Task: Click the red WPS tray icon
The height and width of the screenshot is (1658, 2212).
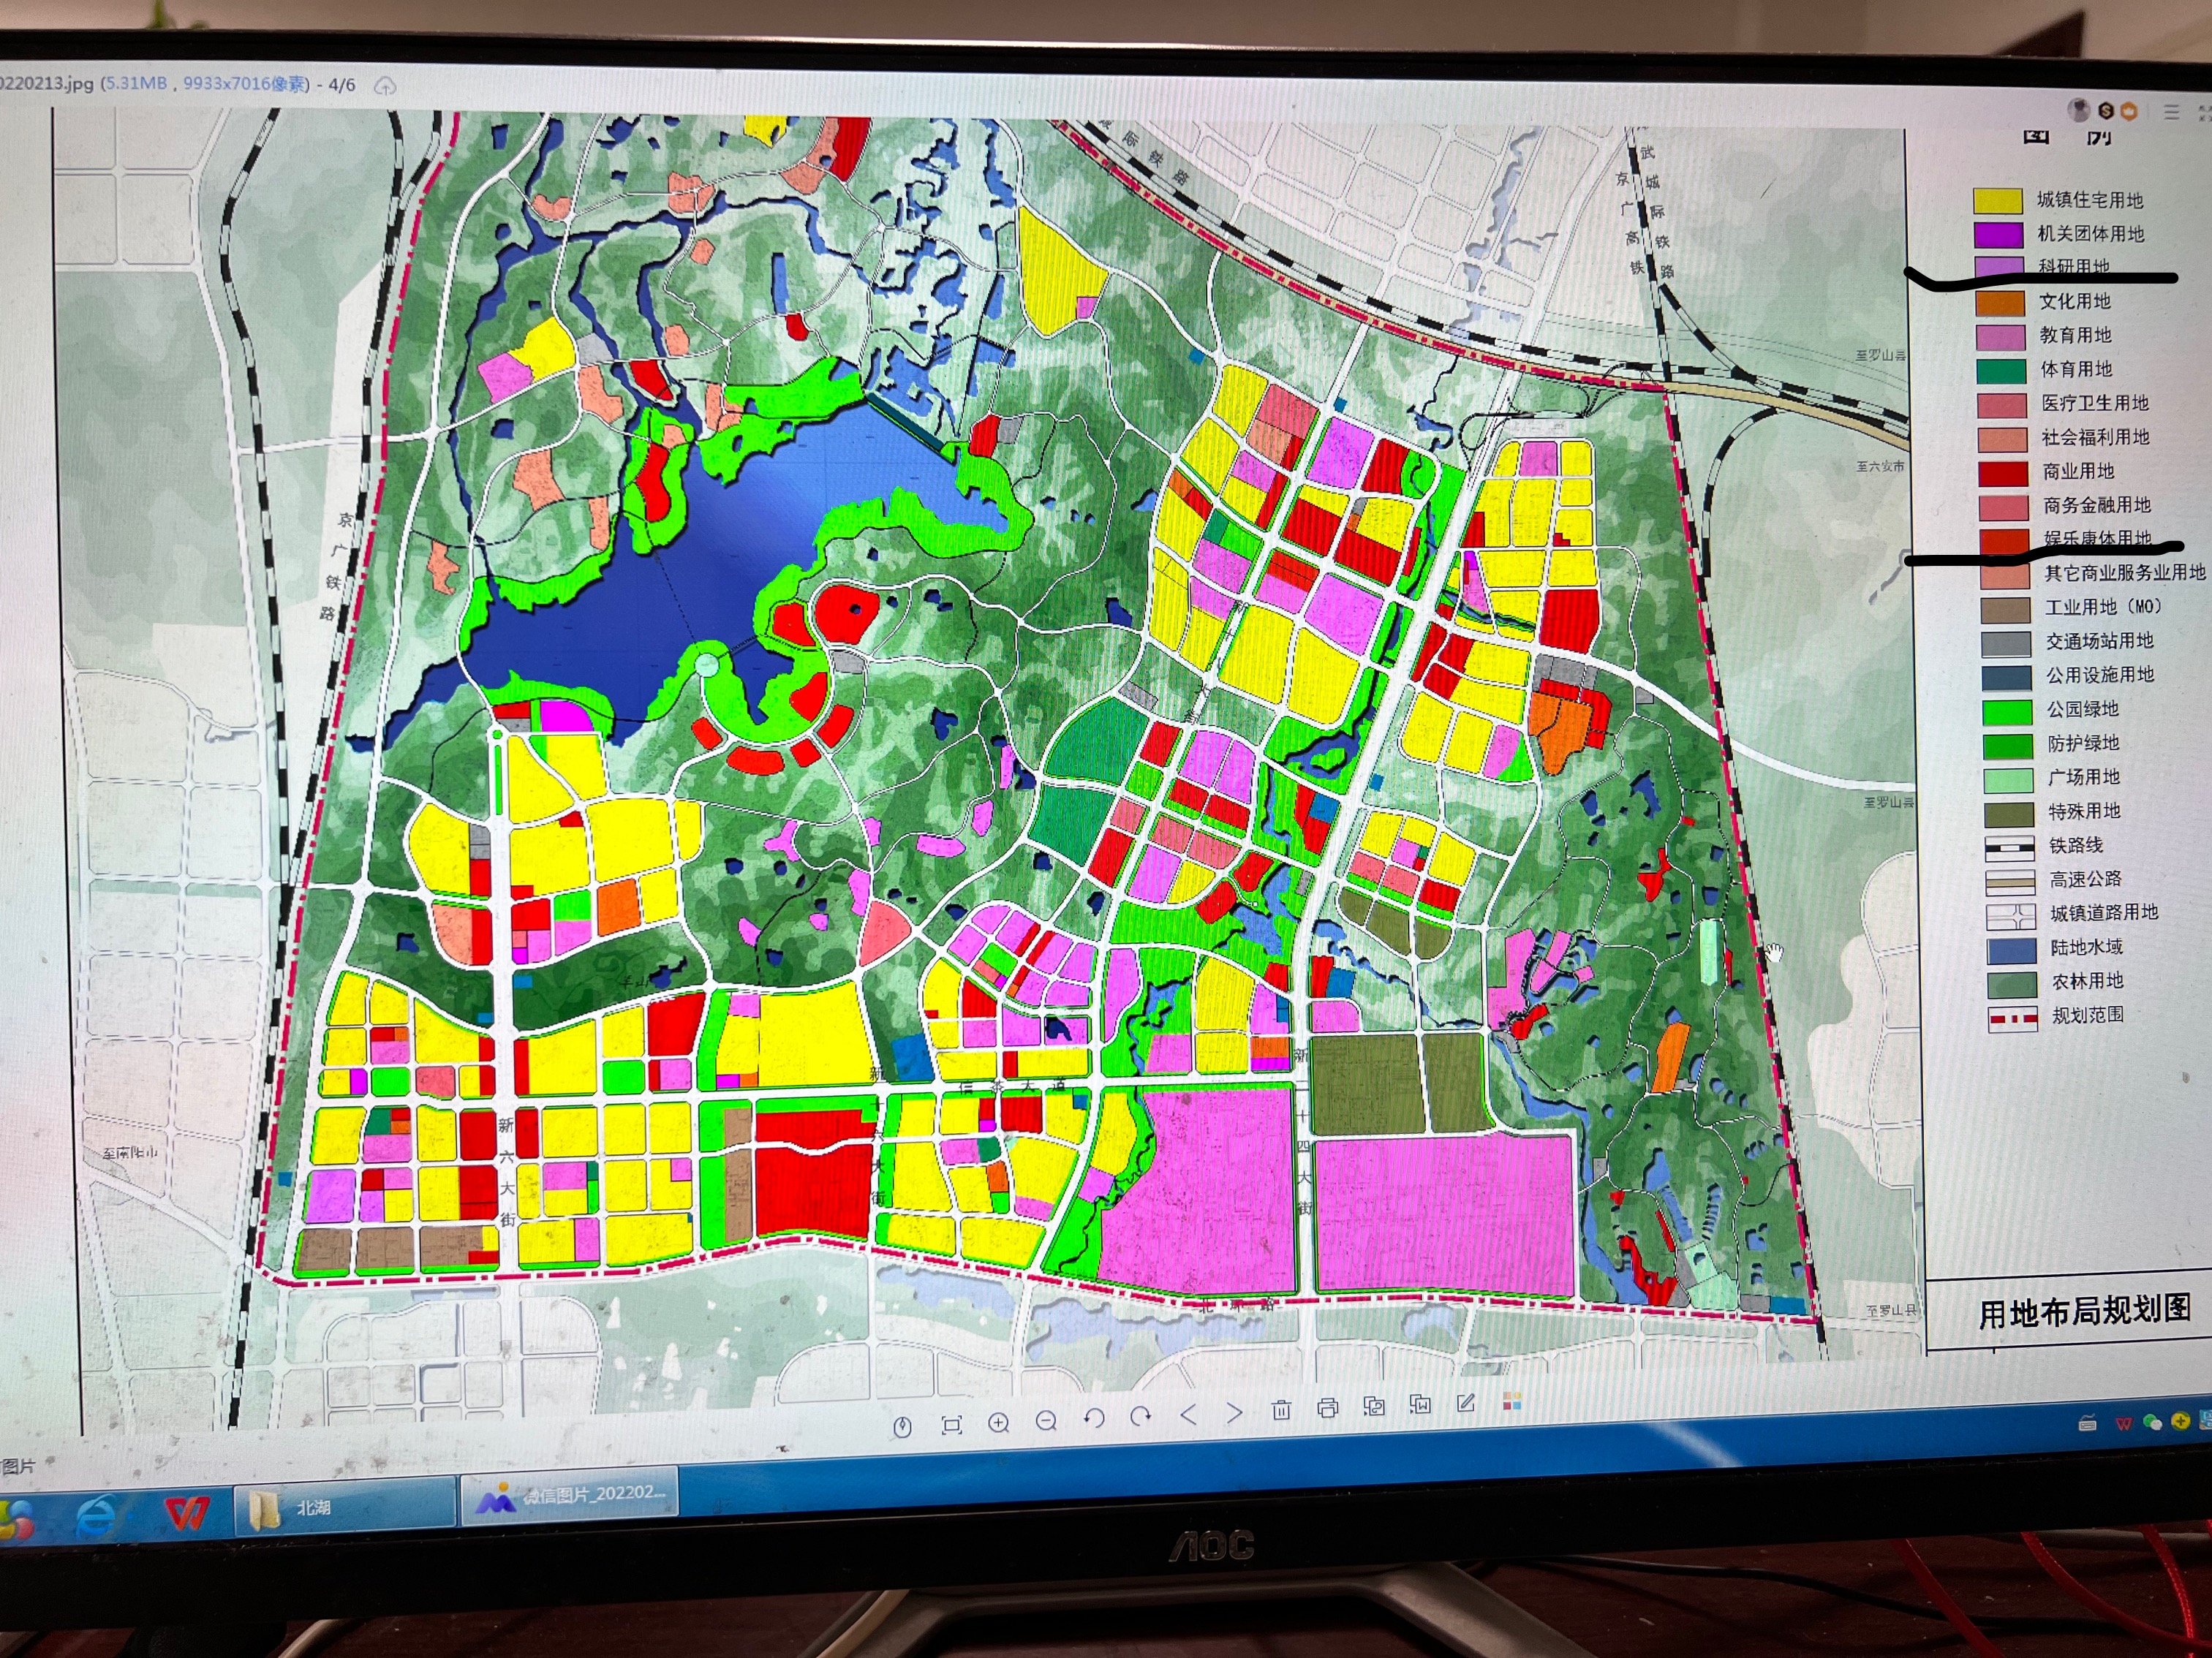Action: pyautogui.click(x=2124, y=1423)
